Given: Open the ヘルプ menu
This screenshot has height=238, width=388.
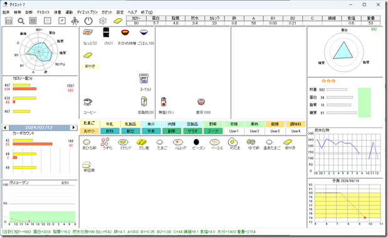Looking at the screenshot, I should 132,12.
